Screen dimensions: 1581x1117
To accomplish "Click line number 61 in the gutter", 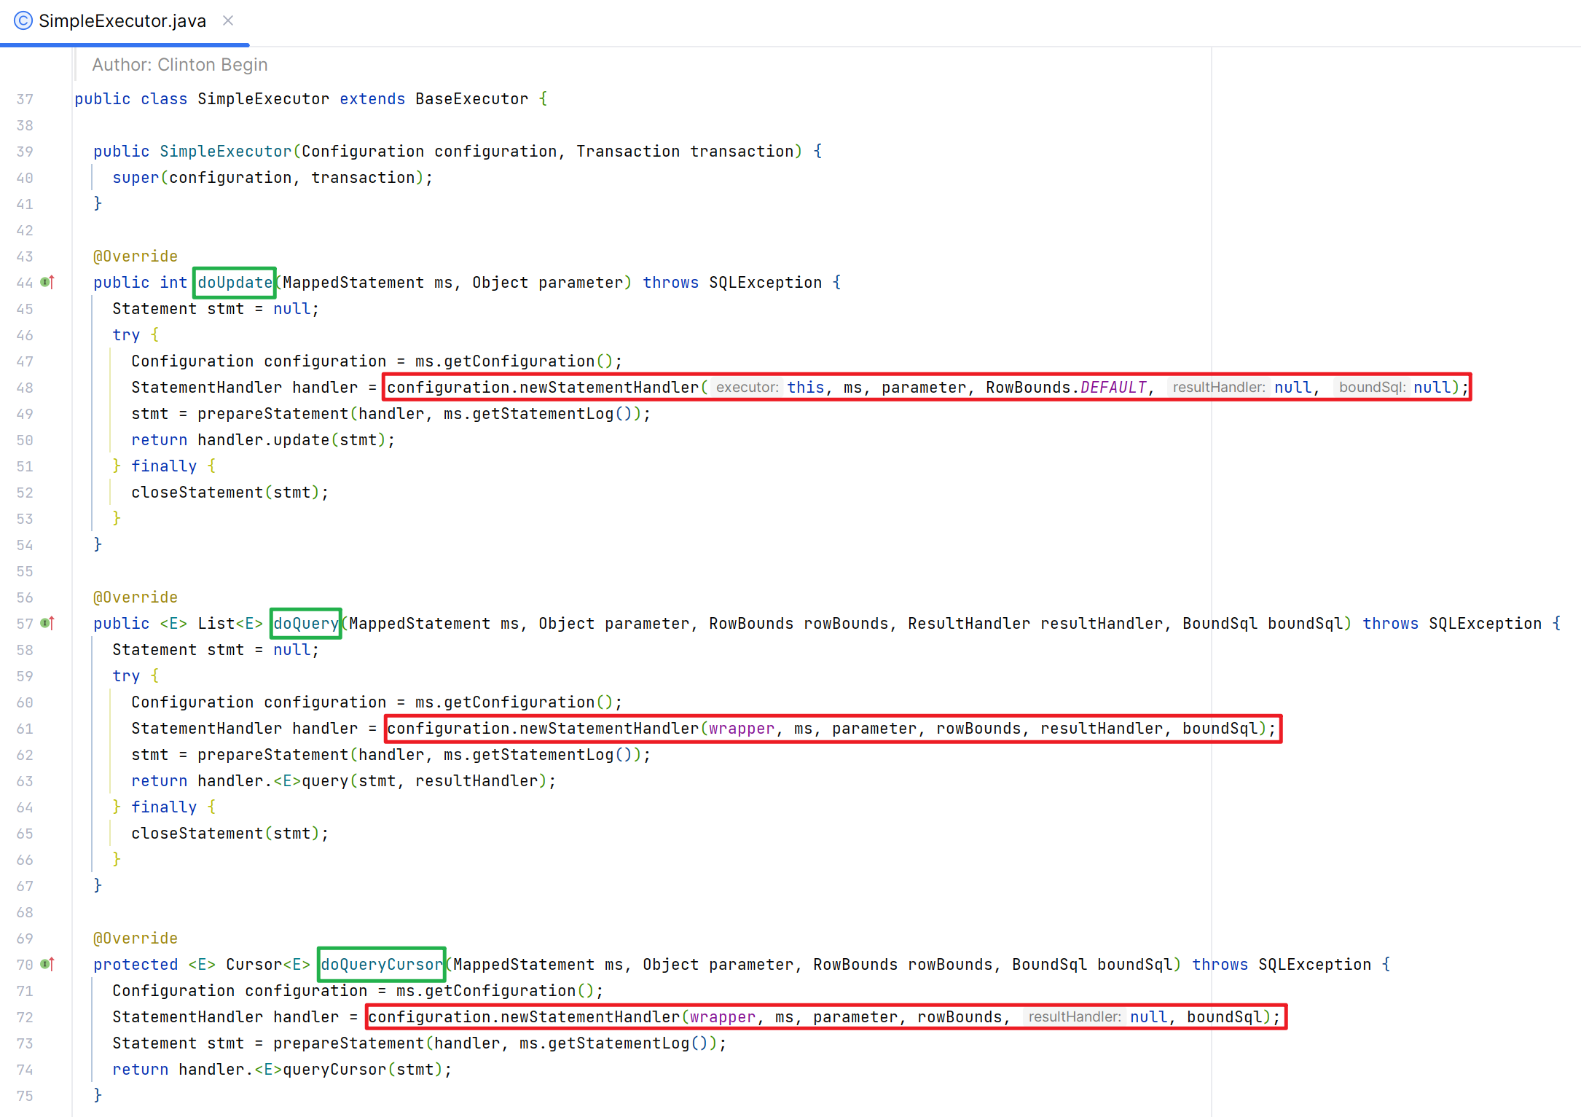I will coord(25,729).
